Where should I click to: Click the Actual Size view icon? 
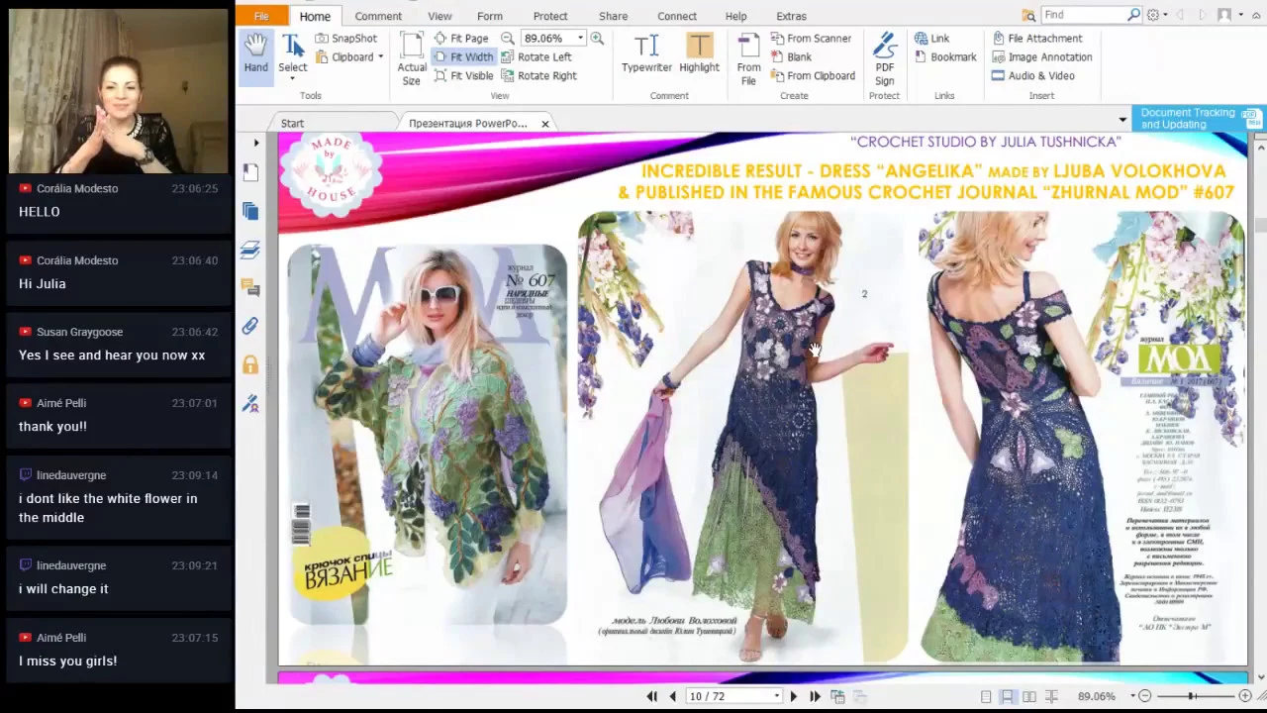tap(412, 57)
